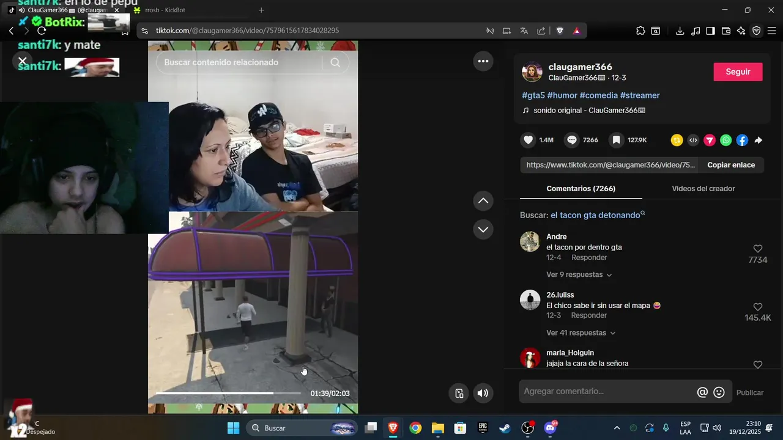
Task: Open claugamer366 profile avatar
Action: click(532, 72)
